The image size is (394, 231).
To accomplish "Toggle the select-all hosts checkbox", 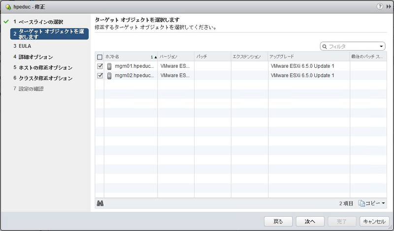I will click(x=100, y=57).
